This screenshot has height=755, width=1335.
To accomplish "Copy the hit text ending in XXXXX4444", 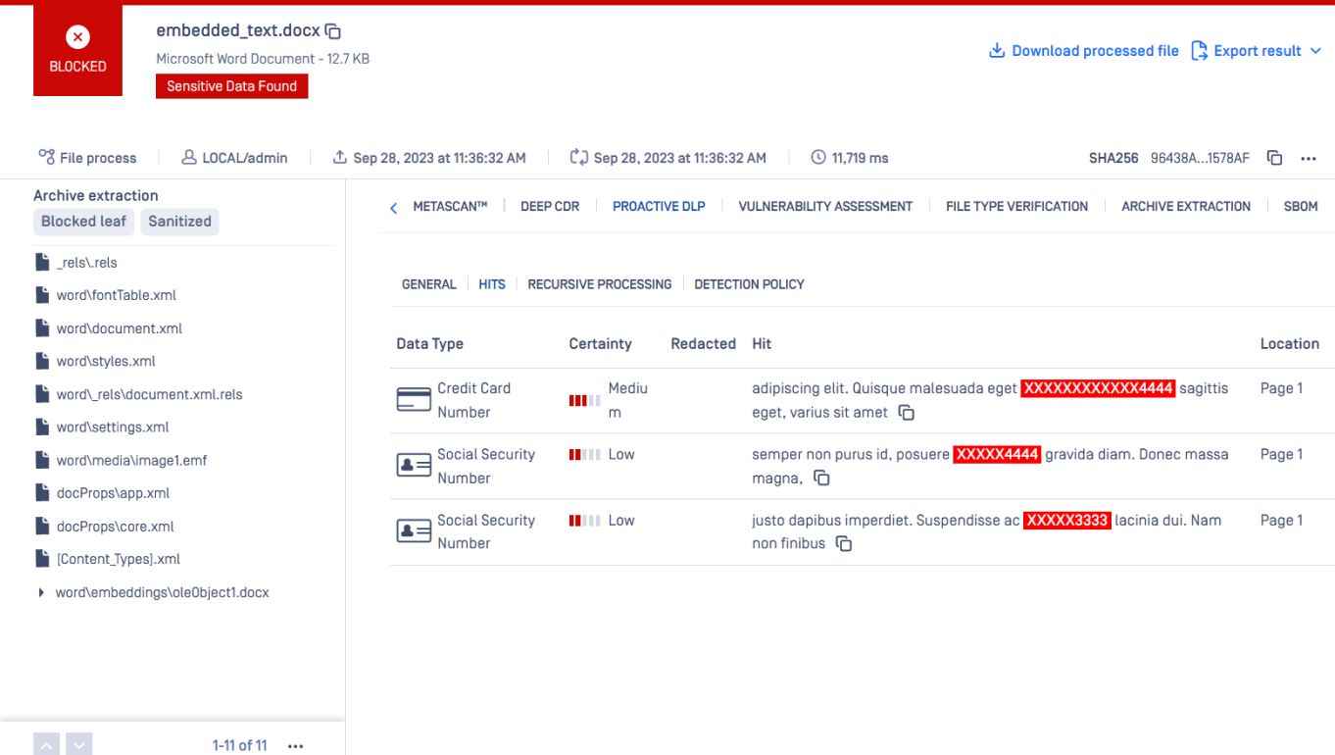I will pyautogui.click(x=821, y=478).
